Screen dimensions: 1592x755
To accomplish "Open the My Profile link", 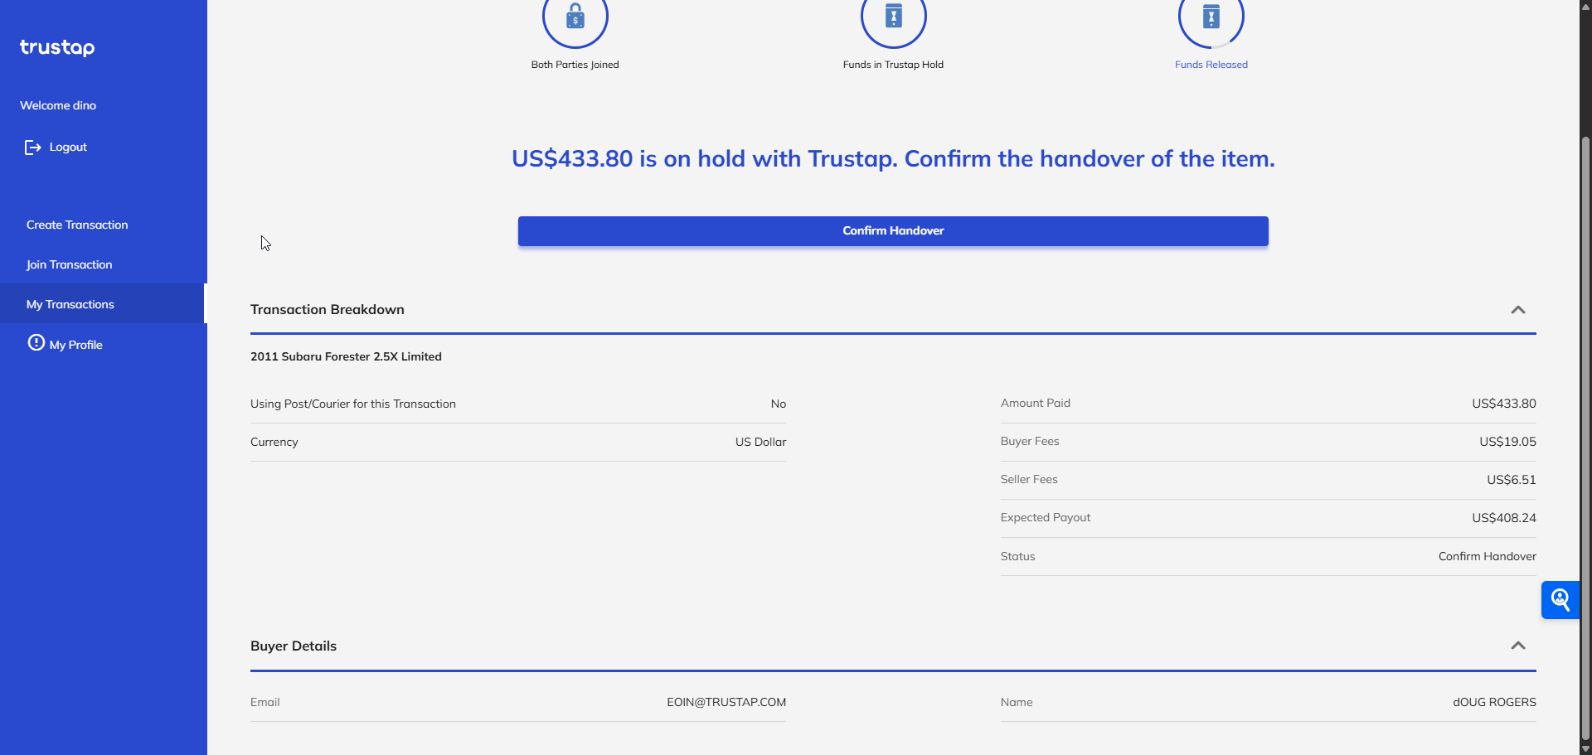I will pos(75,345).
